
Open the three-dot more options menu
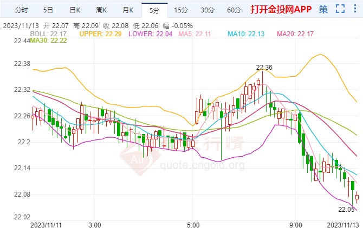click(x=355, y=9)
